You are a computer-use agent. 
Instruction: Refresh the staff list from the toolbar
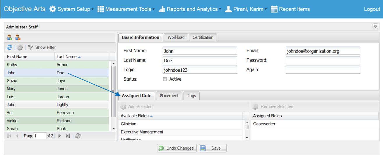pyautogui.click(x=10, y=47)
